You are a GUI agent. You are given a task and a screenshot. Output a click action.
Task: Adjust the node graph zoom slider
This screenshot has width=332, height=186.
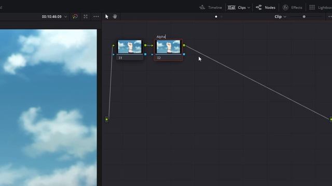click(304, 17)
